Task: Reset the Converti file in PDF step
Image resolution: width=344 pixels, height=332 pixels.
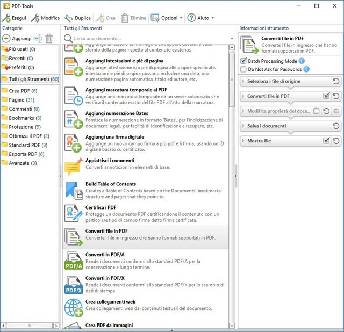Action: pyautogui.click(x=336, y=96)
